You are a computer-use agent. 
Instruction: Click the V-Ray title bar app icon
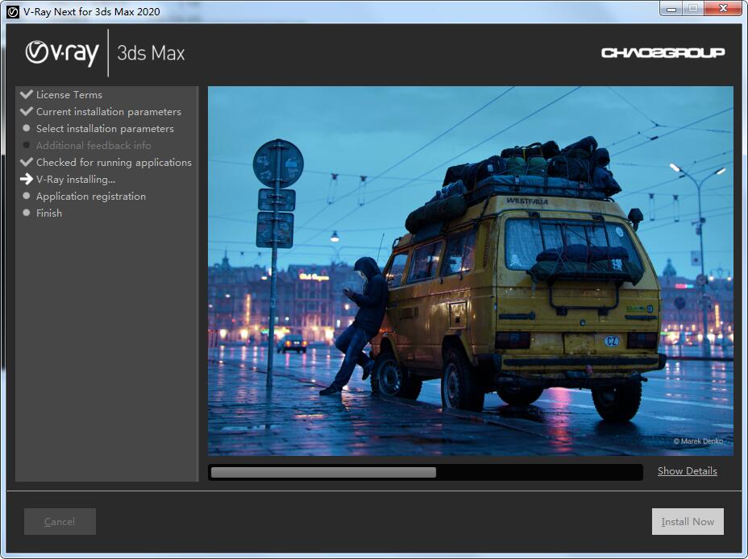tap(13, 11)
